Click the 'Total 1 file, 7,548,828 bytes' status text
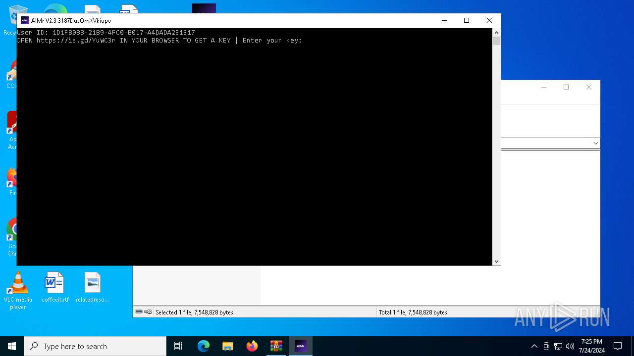 [413, 312]
